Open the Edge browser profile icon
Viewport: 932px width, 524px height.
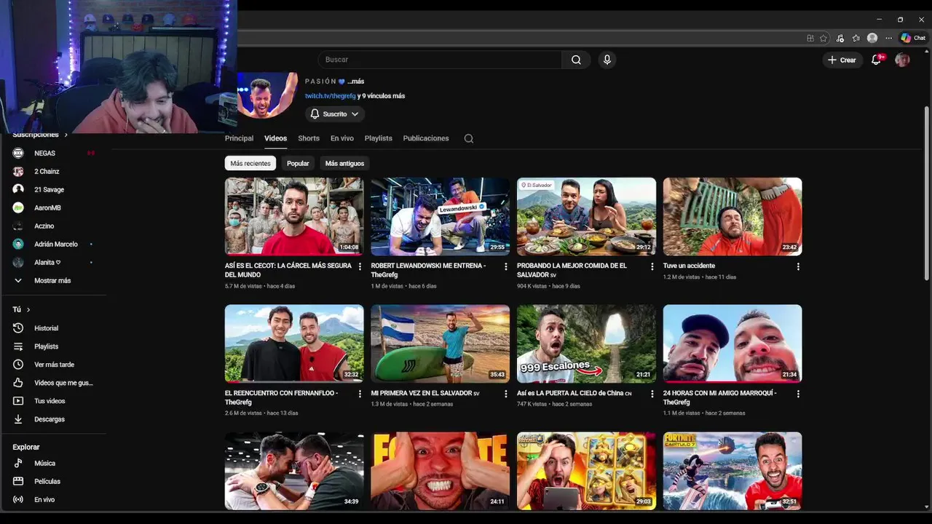tap(872, 38)
